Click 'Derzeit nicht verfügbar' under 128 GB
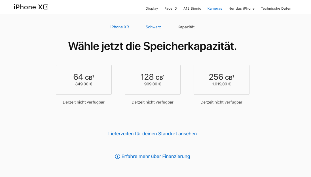The image size is (311, 177). [x=153, y=102]
